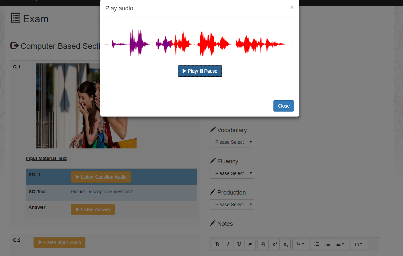The width and height of the screenshot is (403, 256).
Task: Insert a bulleted list in Notes
Action: (317, 244)
